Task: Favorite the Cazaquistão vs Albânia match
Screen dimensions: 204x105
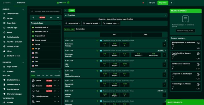Action: (97, 81)
